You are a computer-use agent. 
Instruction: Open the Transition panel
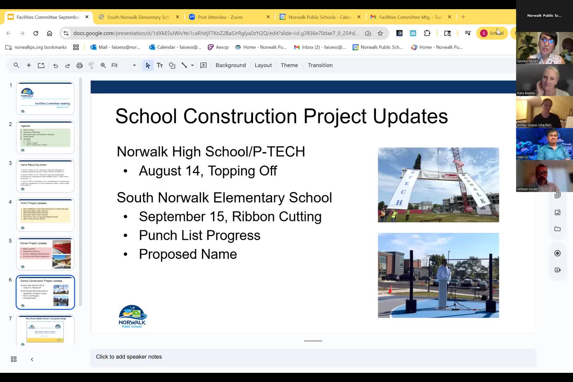320,65
